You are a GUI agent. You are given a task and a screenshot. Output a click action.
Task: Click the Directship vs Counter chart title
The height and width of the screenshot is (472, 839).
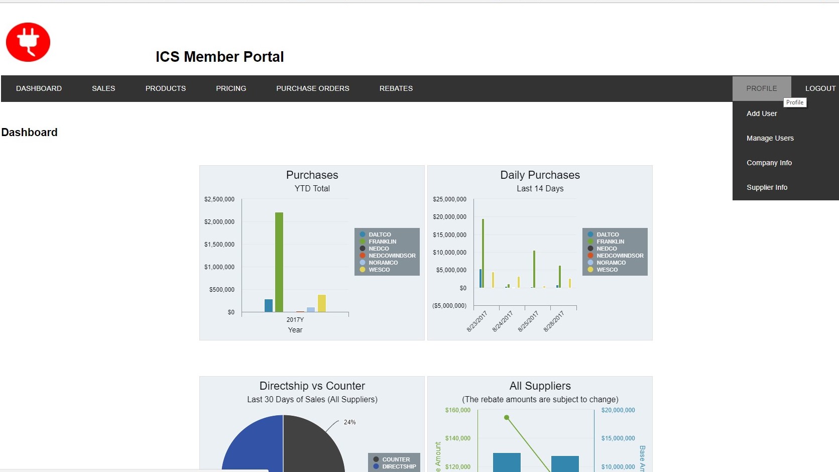(x=312, y=386)
